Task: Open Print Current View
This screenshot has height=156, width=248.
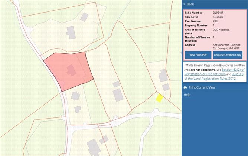Action: (x=202, y=87)
